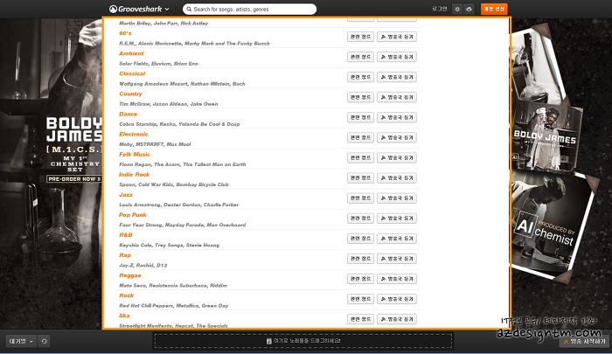This screenshot has width=612, height=354.
Task: Open the Reggae genre link
Action: [x=130, y=275]
